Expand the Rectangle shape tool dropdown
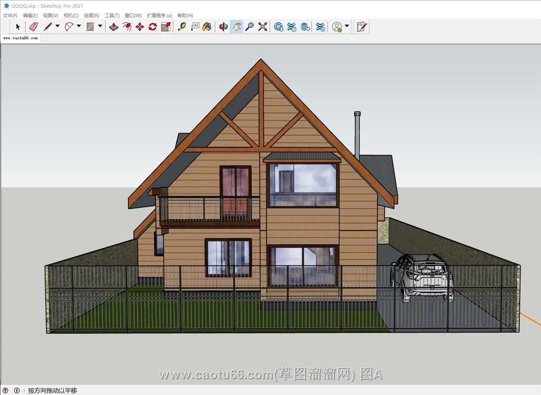The width and height of the screenshot is (541, 395). [100, 27]
